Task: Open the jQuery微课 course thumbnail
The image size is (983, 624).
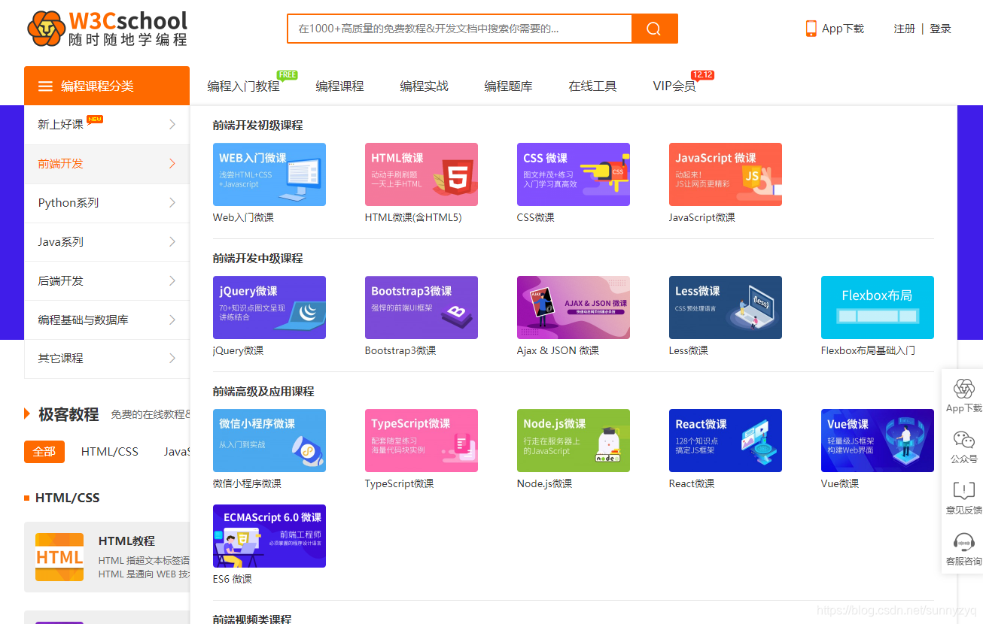Action: coord(269,307)
